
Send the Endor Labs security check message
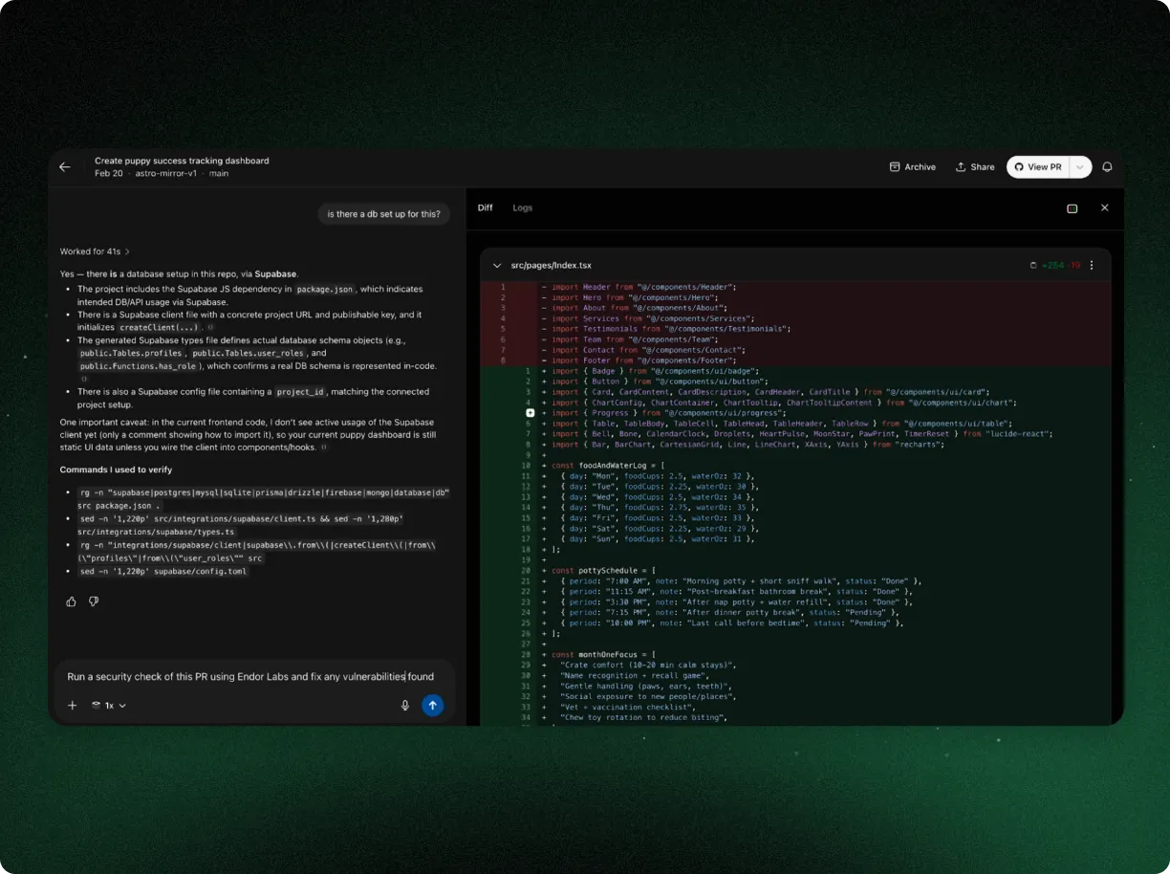click(432, 705)
